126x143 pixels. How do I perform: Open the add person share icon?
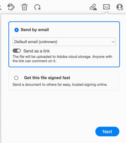click(x=120, y=7)
